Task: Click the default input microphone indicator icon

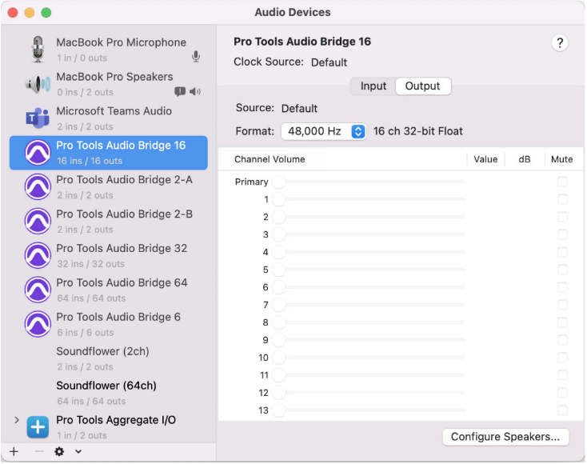Action: click(196, 57)
